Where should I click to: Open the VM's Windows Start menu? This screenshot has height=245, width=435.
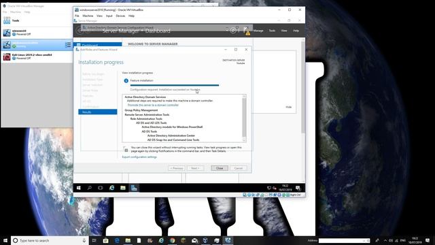79,188
